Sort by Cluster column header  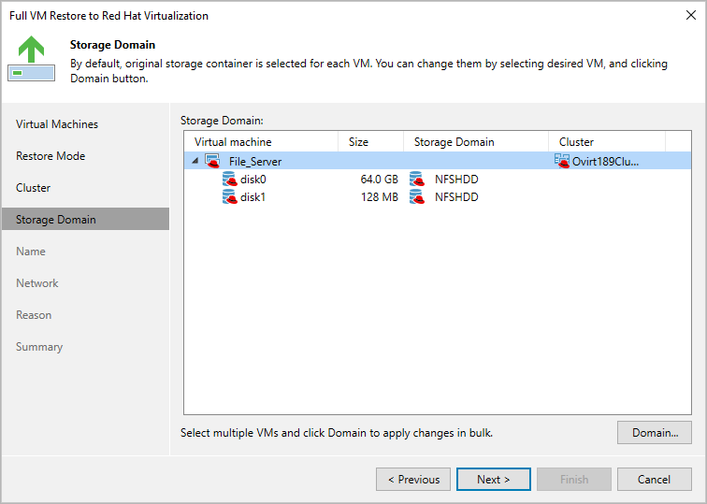click(x=606, y=141)
